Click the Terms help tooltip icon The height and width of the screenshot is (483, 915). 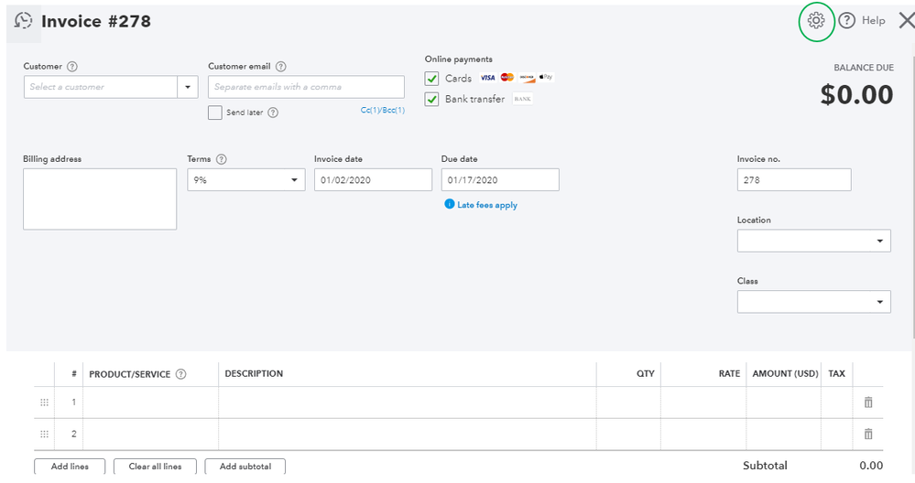[x=222, y=159]
